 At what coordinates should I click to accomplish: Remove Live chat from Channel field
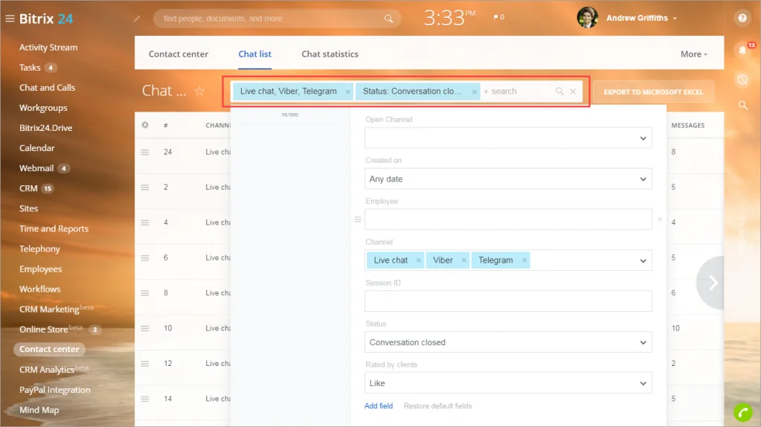[418, 260]
